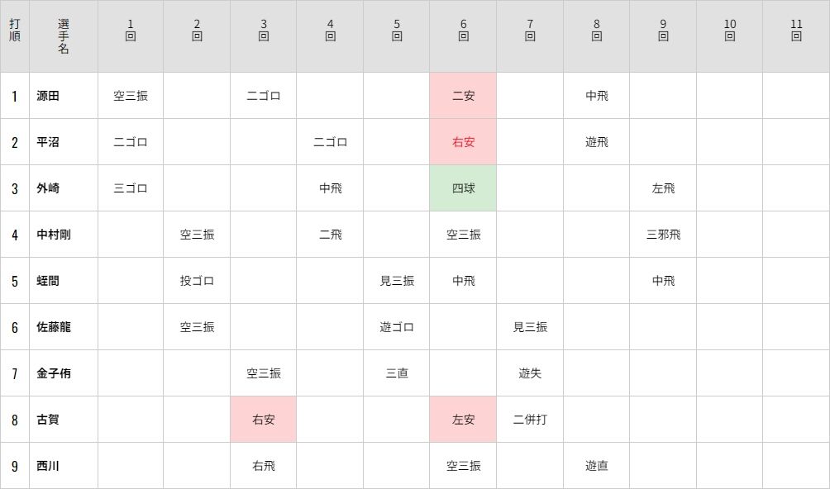Select player name 佐藤龍
The height and width of the screenshot is (489, 830).
[x=54, y=327]
